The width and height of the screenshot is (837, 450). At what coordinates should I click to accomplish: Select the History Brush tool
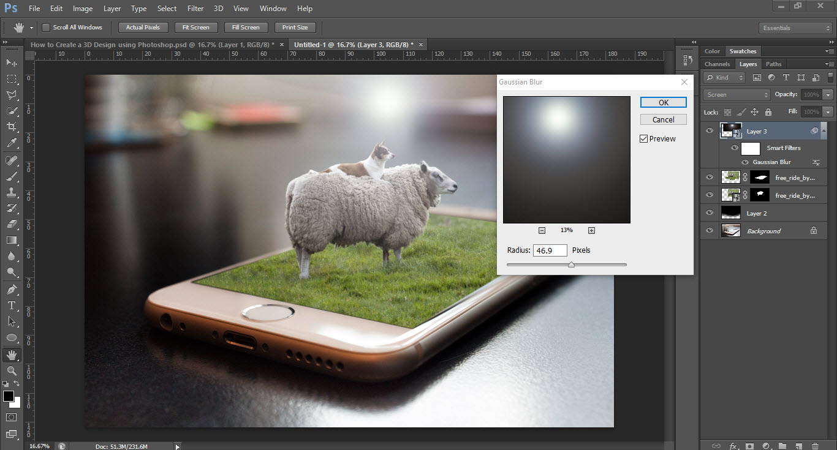pyautogui.click(x=12, y=208)
